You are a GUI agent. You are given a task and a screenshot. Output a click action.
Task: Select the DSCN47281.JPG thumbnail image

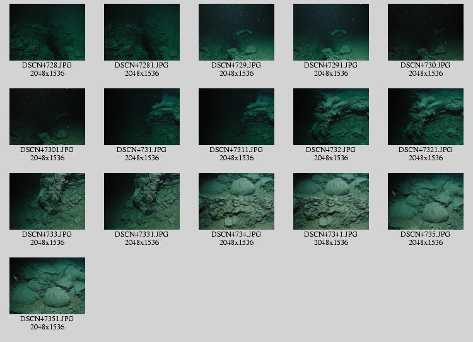point(142,32)
